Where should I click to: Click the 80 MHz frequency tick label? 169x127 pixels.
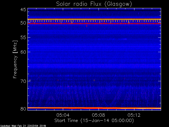(x=23, y=108)
